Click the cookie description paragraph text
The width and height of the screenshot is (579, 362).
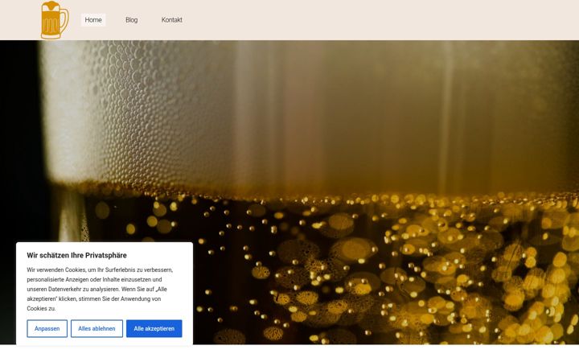coord(100,290)
